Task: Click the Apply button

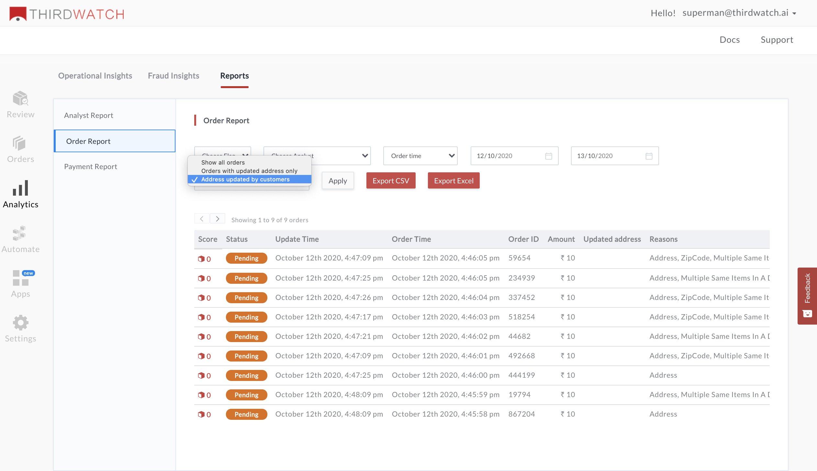Action: point(338,180)
